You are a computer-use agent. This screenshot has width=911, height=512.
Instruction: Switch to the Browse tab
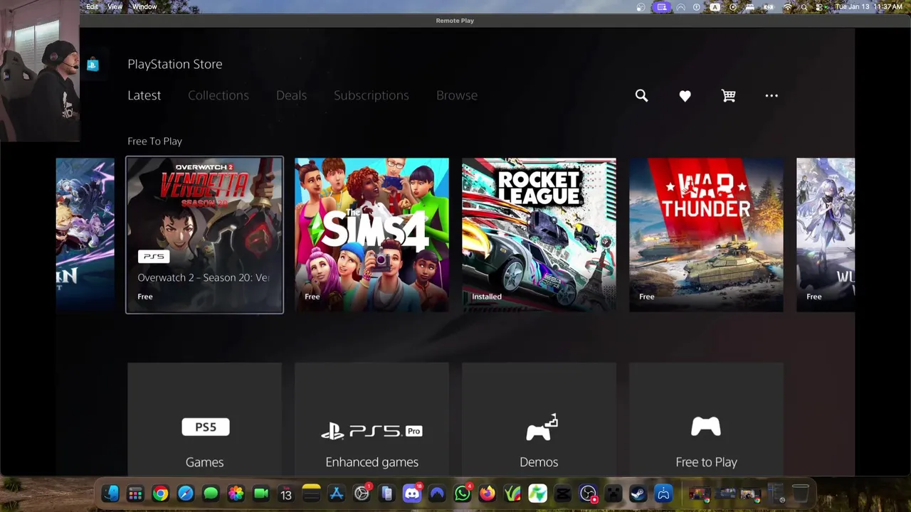click(457, 95)
